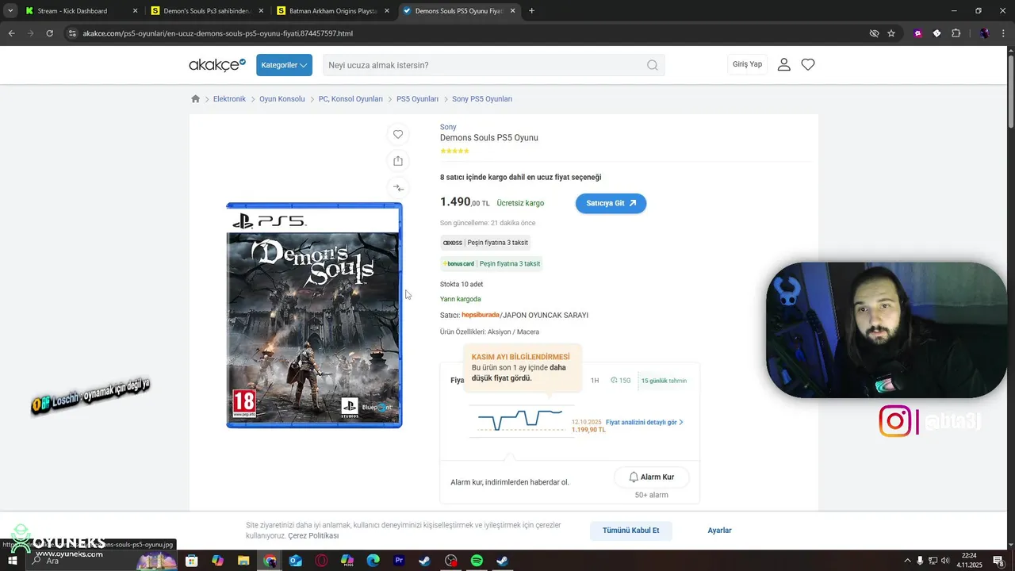1015x571 pixels.
Task: Open the Kategoriler dropdown
Action: tap(284, 65)
